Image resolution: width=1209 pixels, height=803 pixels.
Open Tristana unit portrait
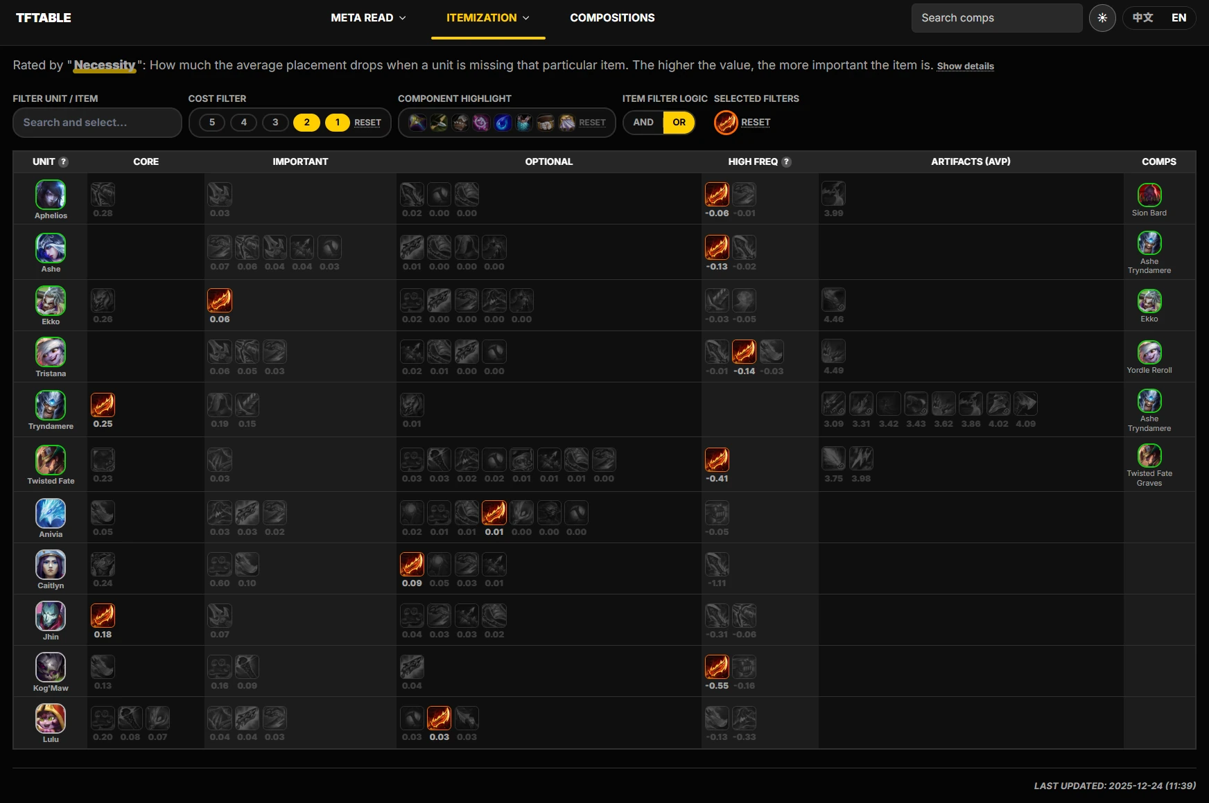tap(51, 353)
